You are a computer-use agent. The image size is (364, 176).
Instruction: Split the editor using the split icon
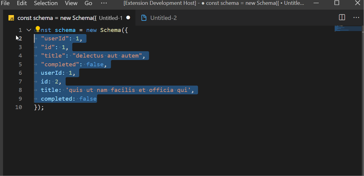tap(342, 17)
